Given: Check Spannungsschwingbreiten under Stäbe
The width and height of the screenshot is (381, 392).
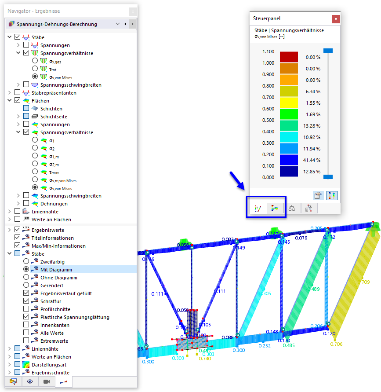Looking at the screenshot, I should click(x=26, y=84).
